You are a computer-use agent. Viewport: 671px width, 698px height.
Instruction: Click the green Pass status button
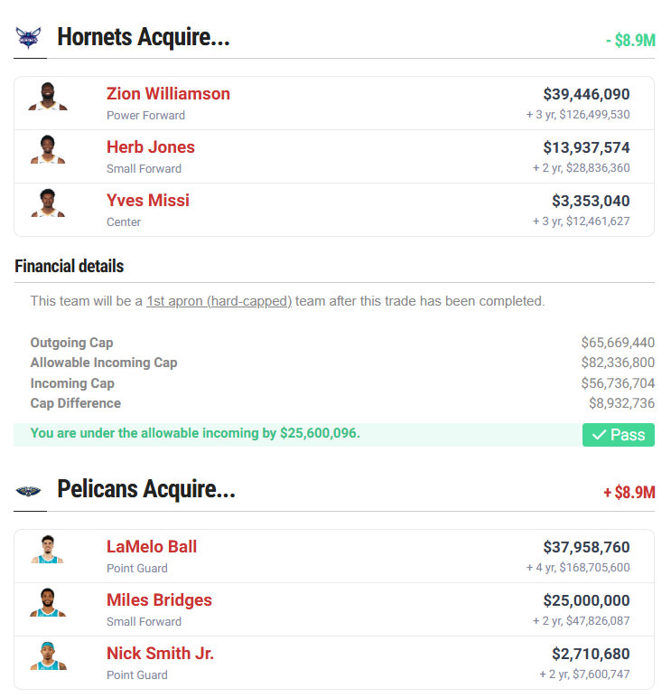619,435
